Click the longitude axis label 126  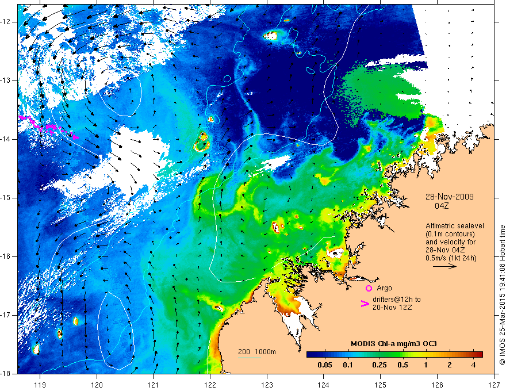(437, 385)
